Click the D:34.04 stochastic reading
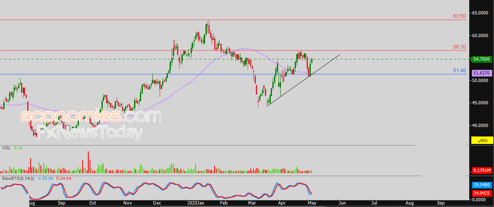Screen dimensions: 494x207 click(x=64, y=179)
